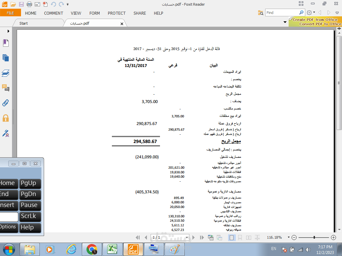This screenshot has width=342, height=256.
Task: Open the search settings gear dropdown
Action: [311, 13]
